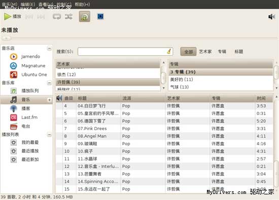
Task: Select track 08.Angel Man
Action: pyautogui.click(x=164, y=136)
